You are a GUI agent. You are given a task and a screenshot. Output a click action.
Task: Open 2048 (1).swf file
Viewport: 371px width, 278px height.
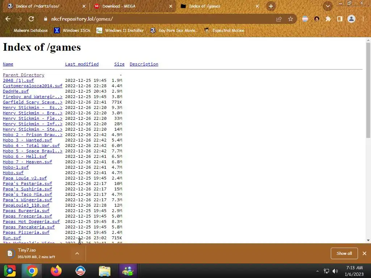click(x=18, y=80)
